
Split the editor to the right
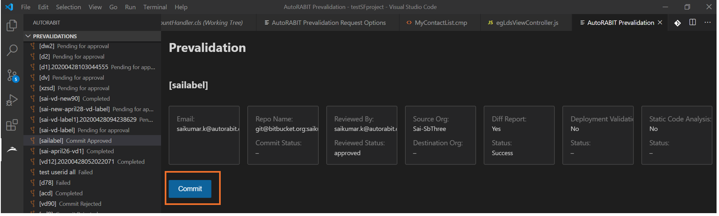pyautogui.click(x=692, y=22)
